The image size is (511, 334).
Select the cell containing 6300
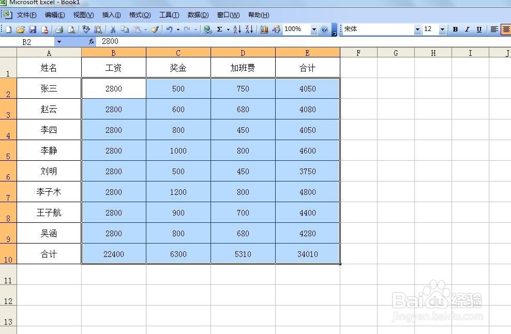click(178, 254)
